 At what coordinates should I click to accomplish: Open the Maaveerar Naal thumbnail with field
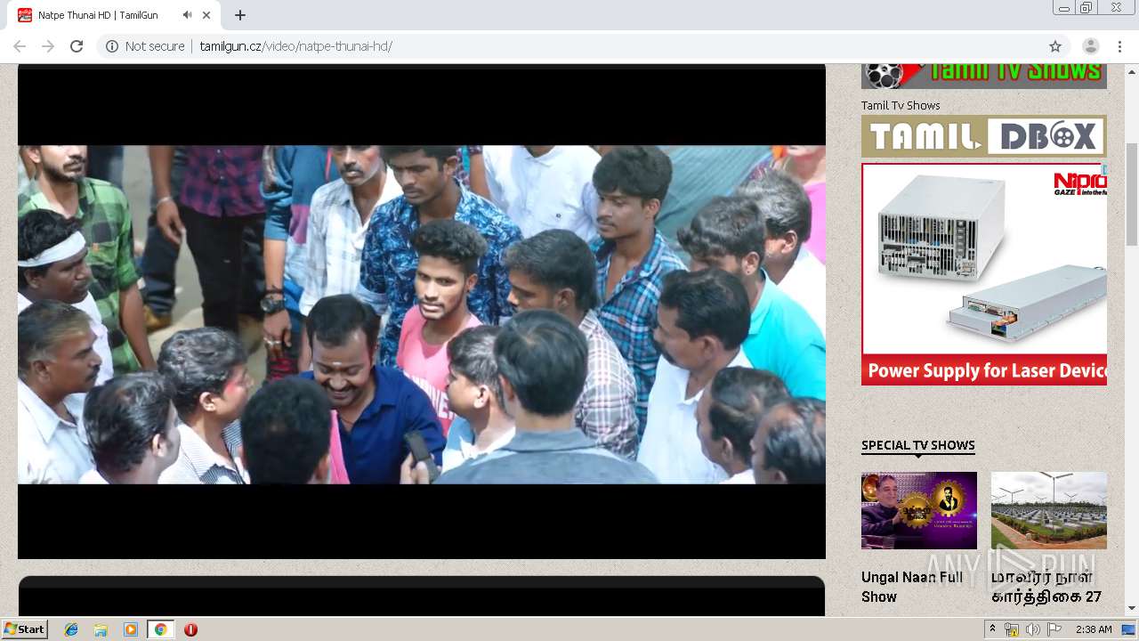[1049, 510]
